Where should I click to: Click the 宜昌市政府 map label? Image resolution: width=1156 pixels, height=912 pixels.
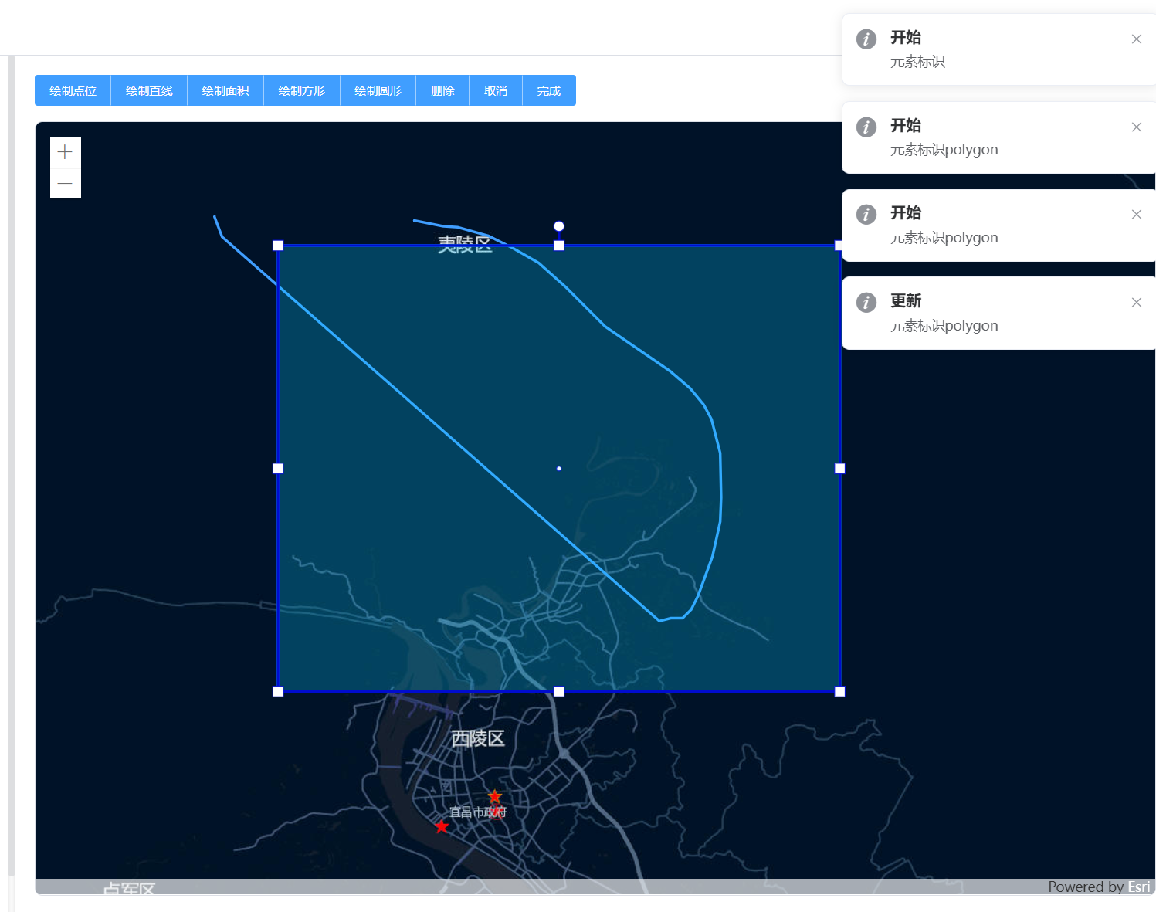(x=478, y=812)
